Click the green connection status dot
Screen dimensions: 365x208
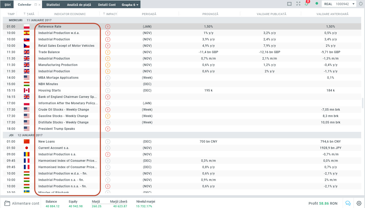tap(317, 4)
